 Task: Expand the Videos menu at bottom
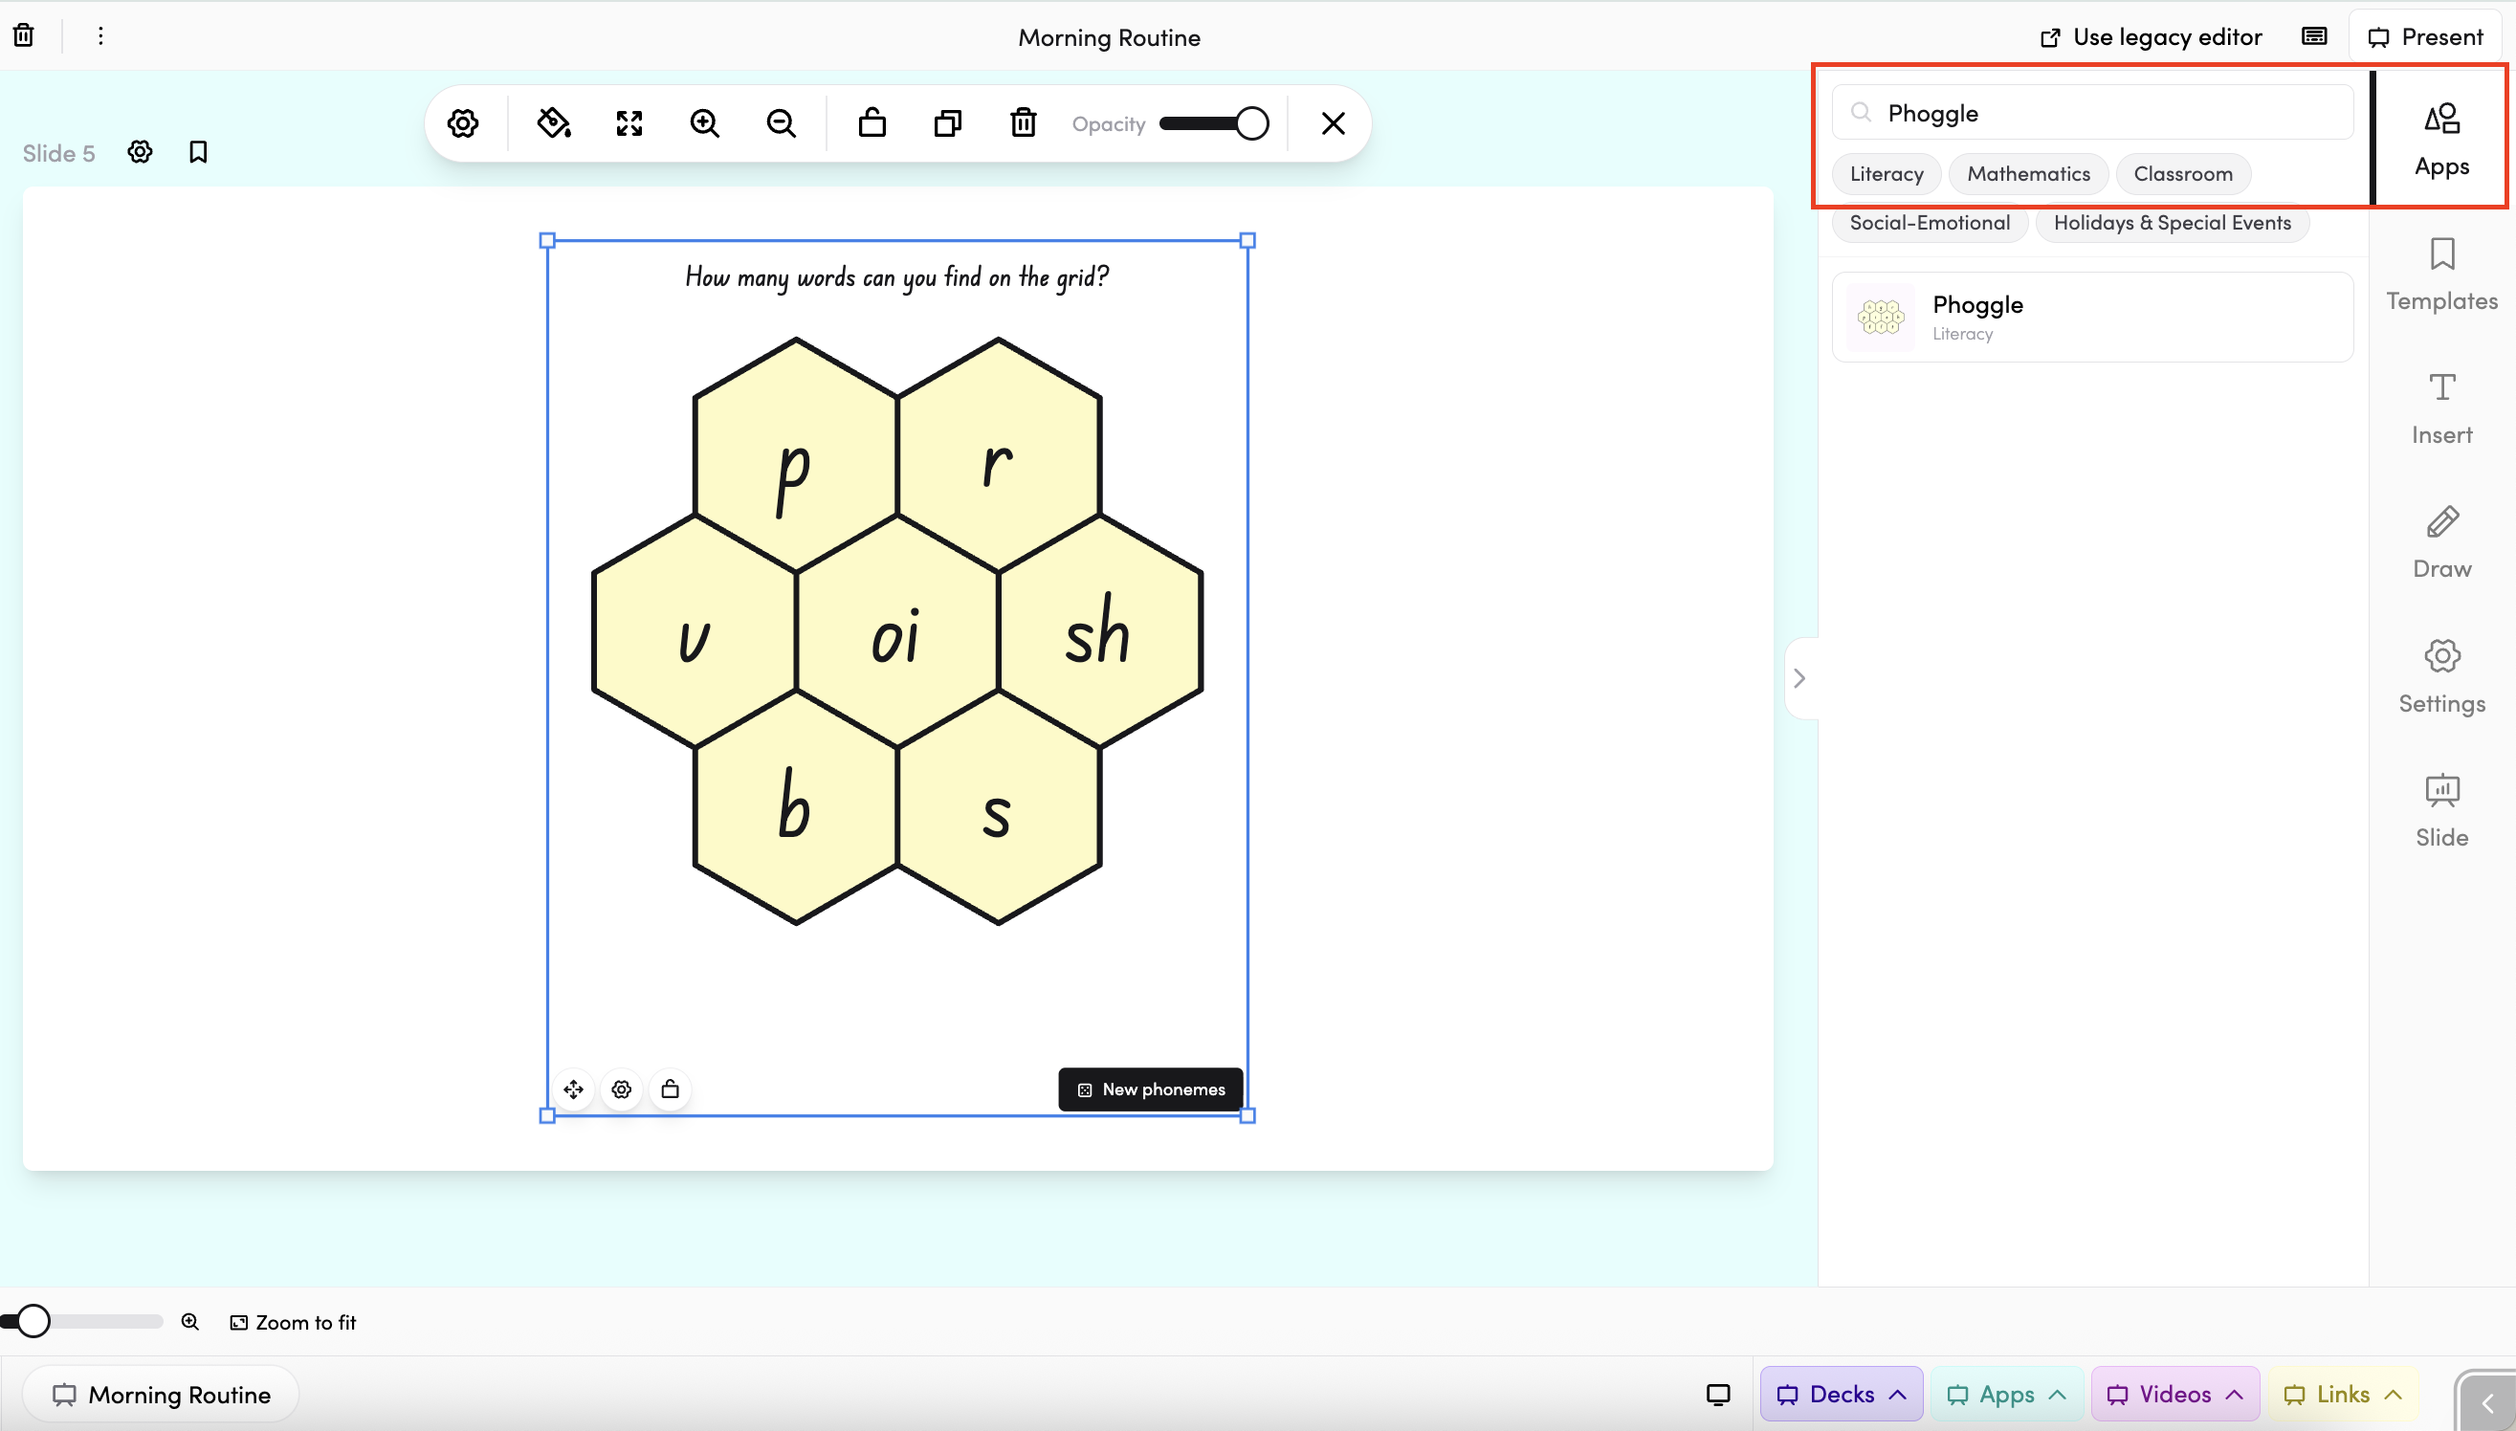[x=2174, y=1394]
